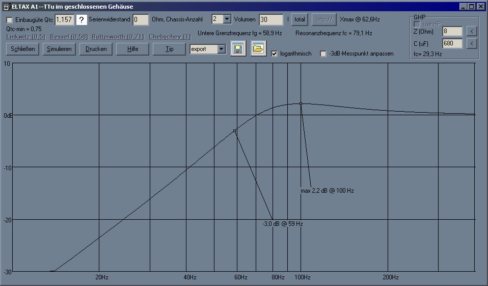
Task: Click 'Qtc-min = 0,75' text
Action: (24, 29)
